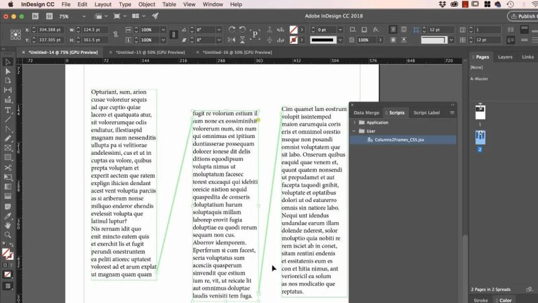The width and height of the screenshot is (538, 303).
Task: Click the flip horizontal icon
Action: (232, 40)
